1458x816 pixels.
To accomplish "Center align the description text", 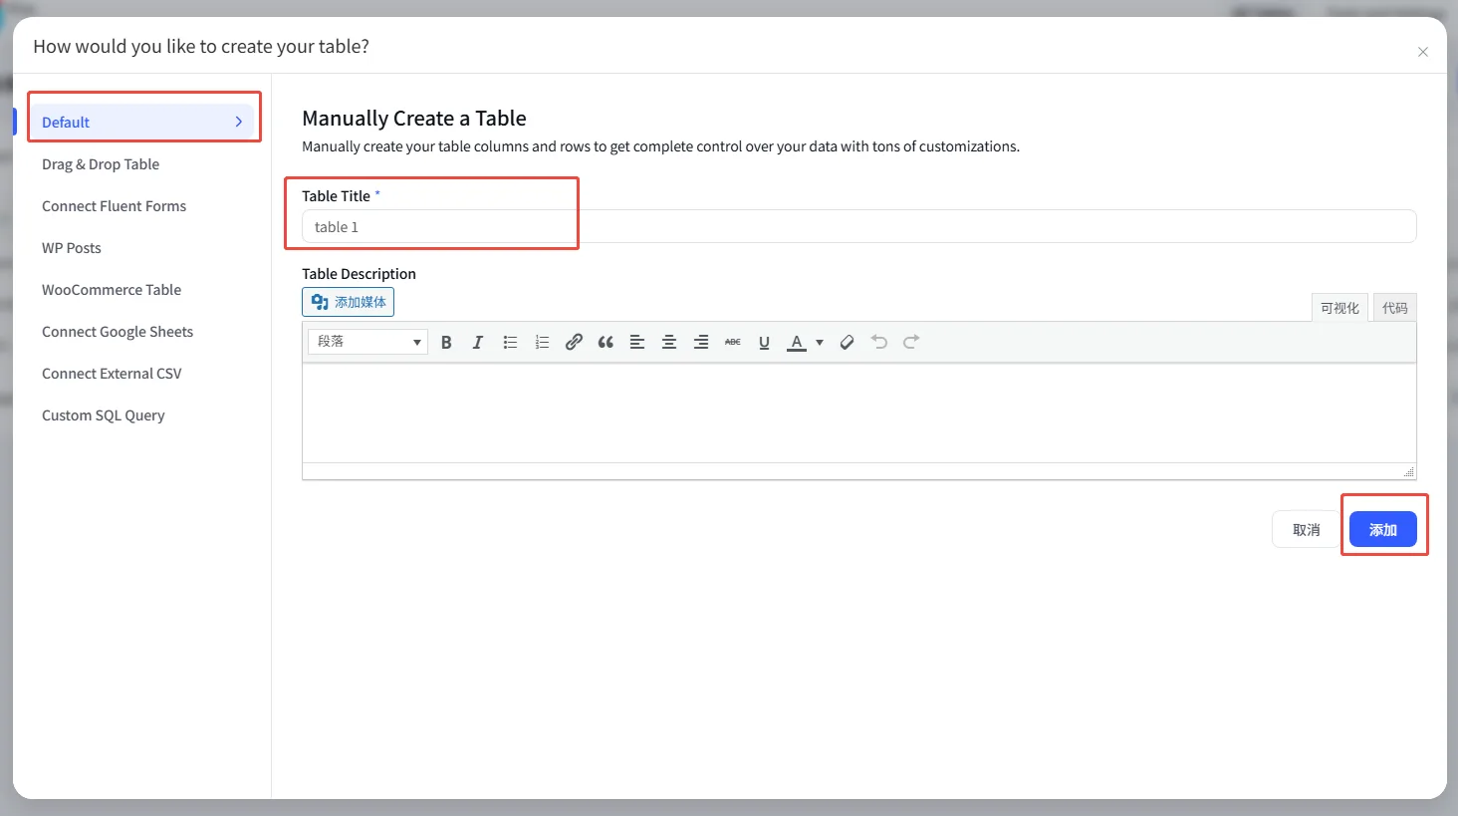I will [x=669, y=342].
